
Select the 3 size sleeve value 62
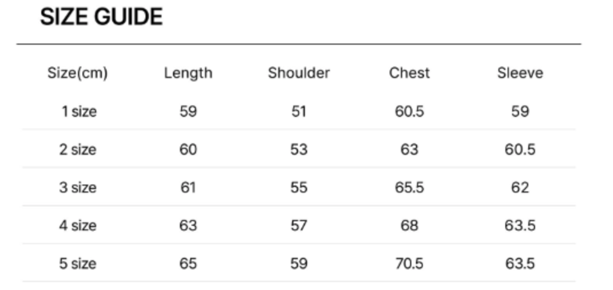point(520,187)
